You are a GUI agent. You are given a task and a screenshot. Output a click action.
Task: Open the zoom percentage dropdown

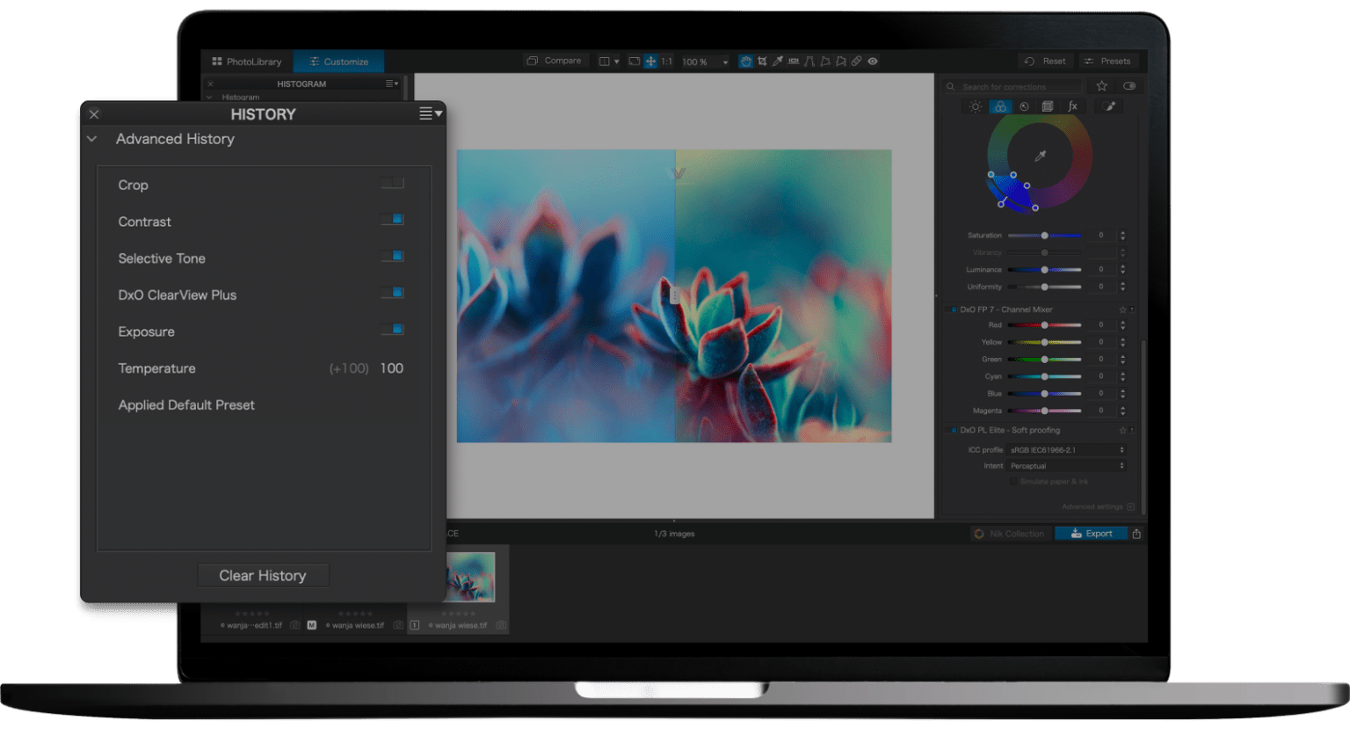[x=724, y=61]
